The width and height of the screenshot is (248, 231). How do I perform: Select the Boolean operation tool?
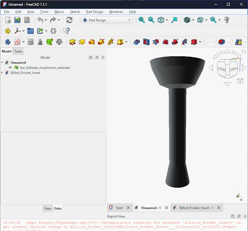[x=239, y=42]
